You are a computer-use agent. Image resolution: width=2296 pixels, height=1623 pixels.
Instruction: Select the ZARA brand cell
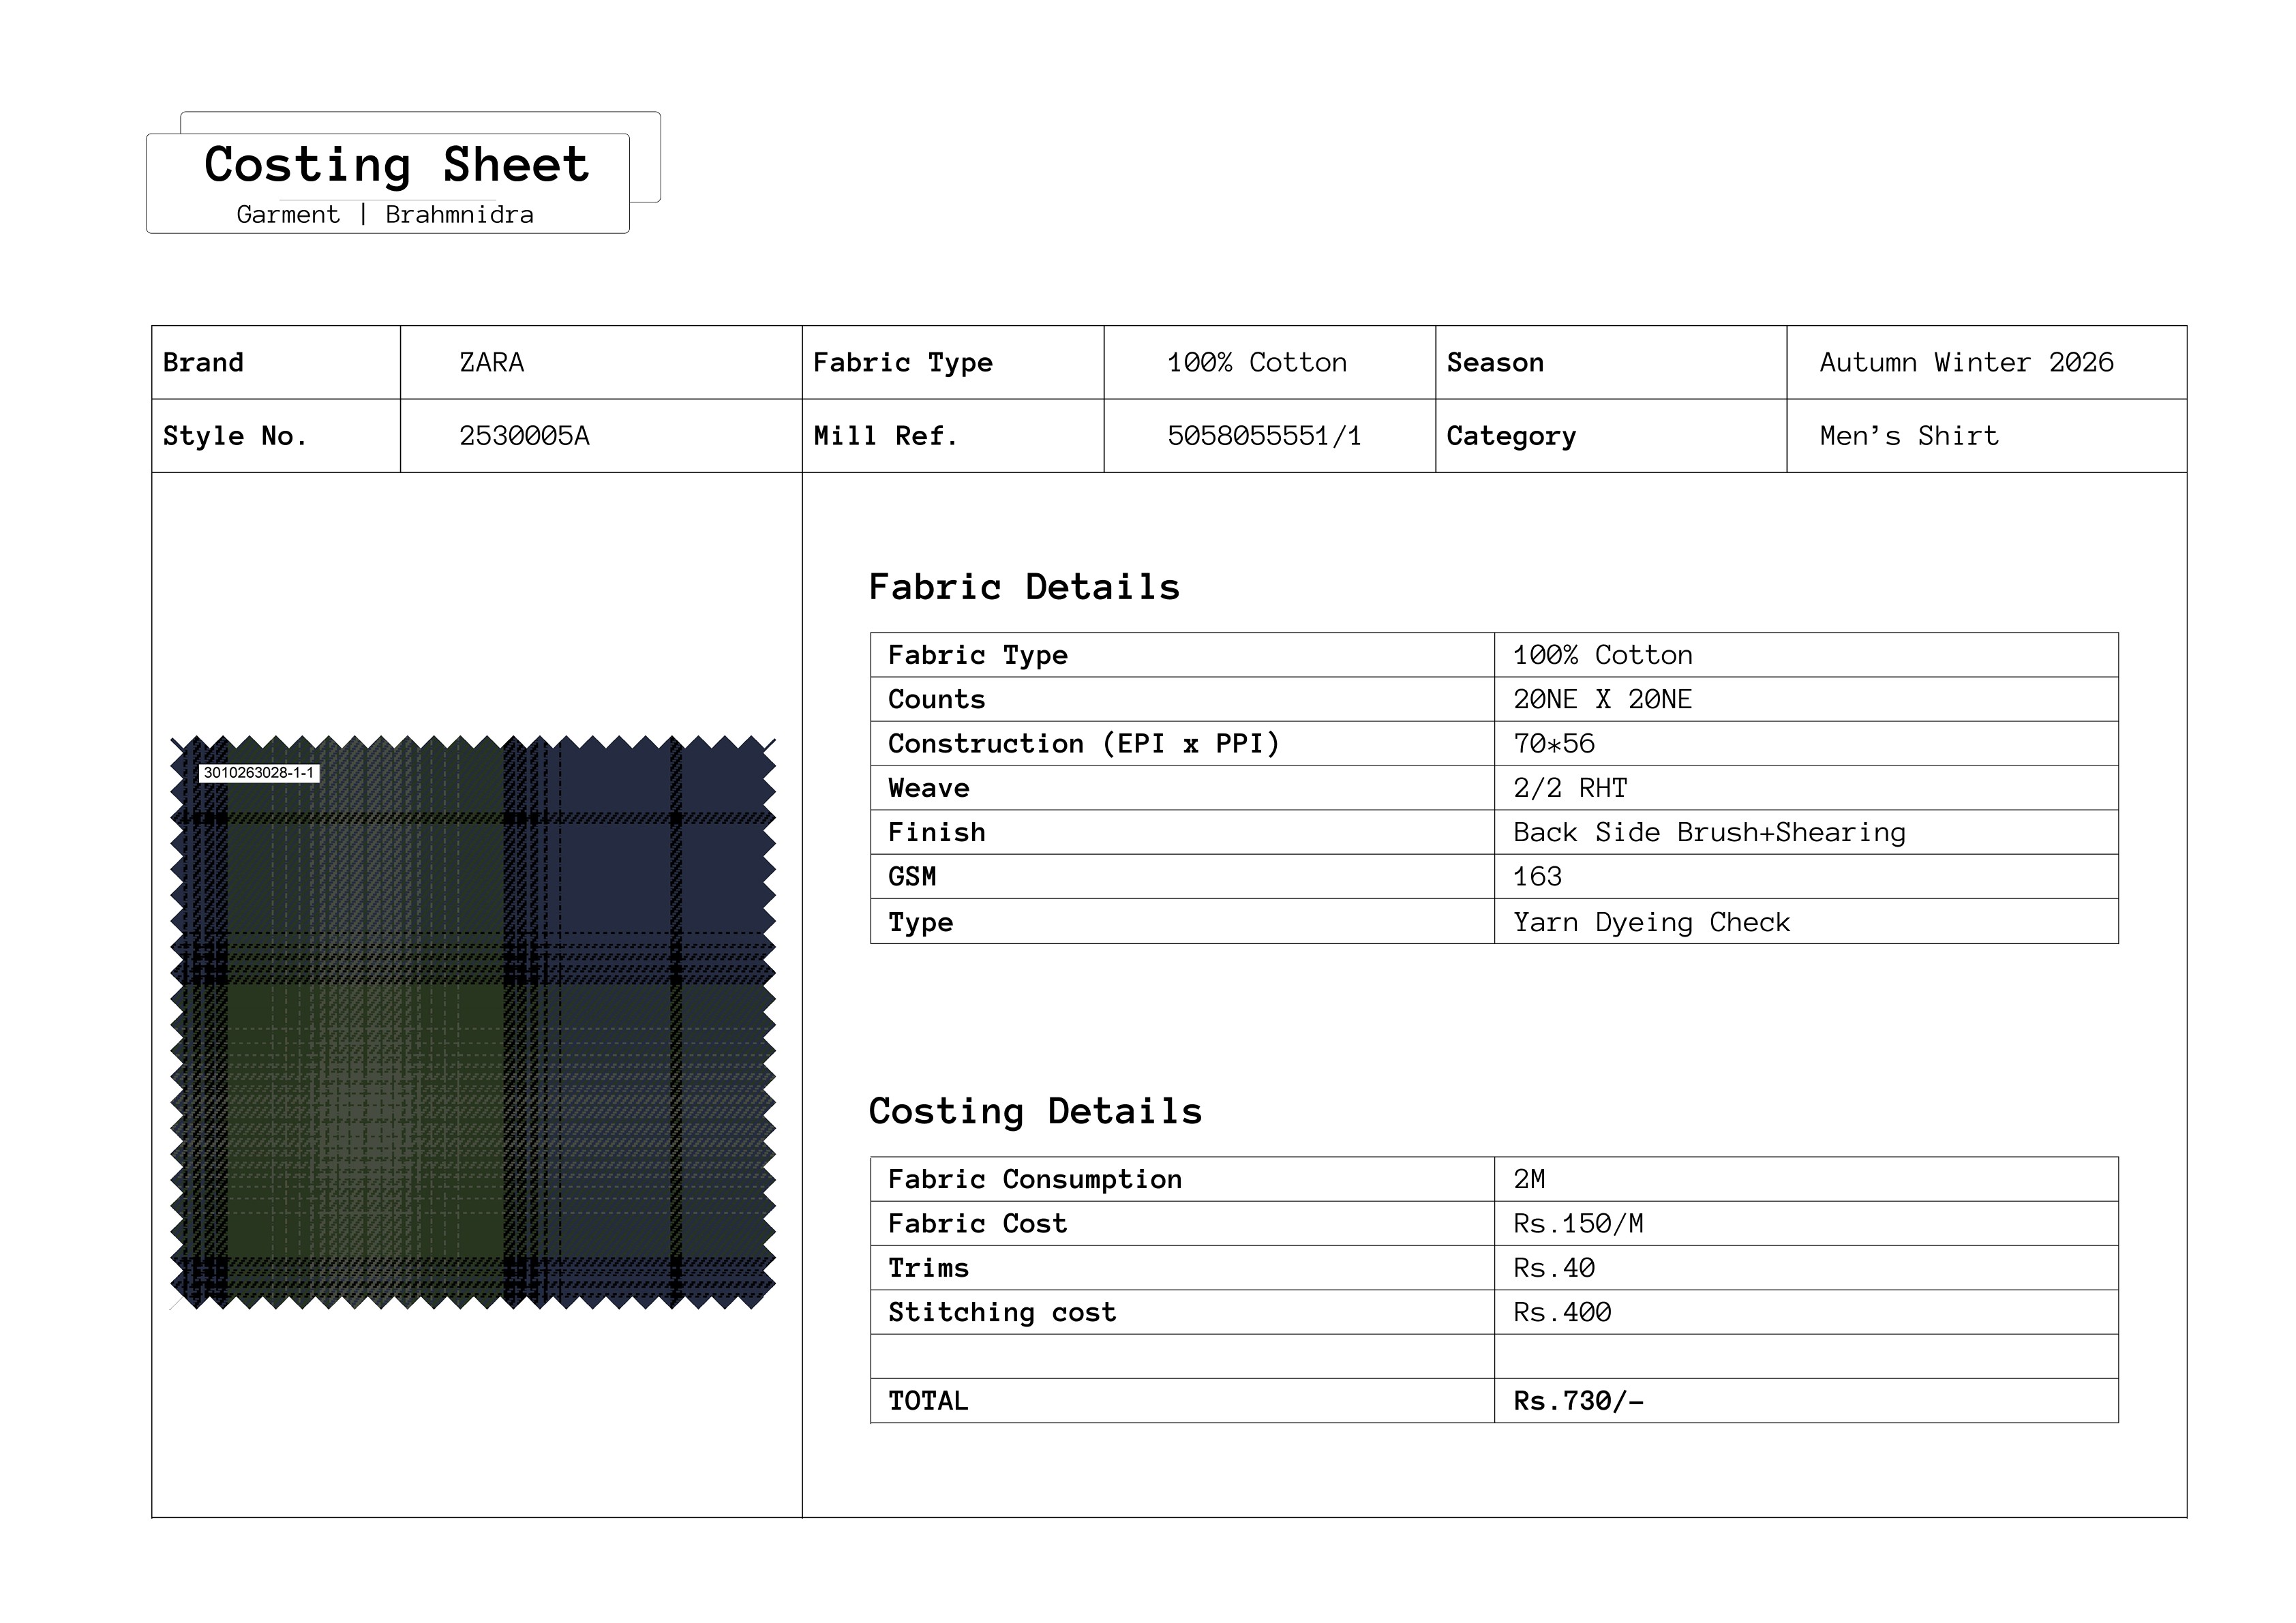click(491, 362)
